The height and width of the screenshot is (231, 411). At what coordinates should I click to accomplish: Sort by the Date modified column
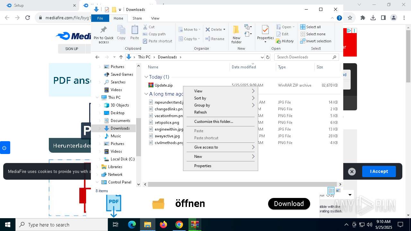pos(244,67)
